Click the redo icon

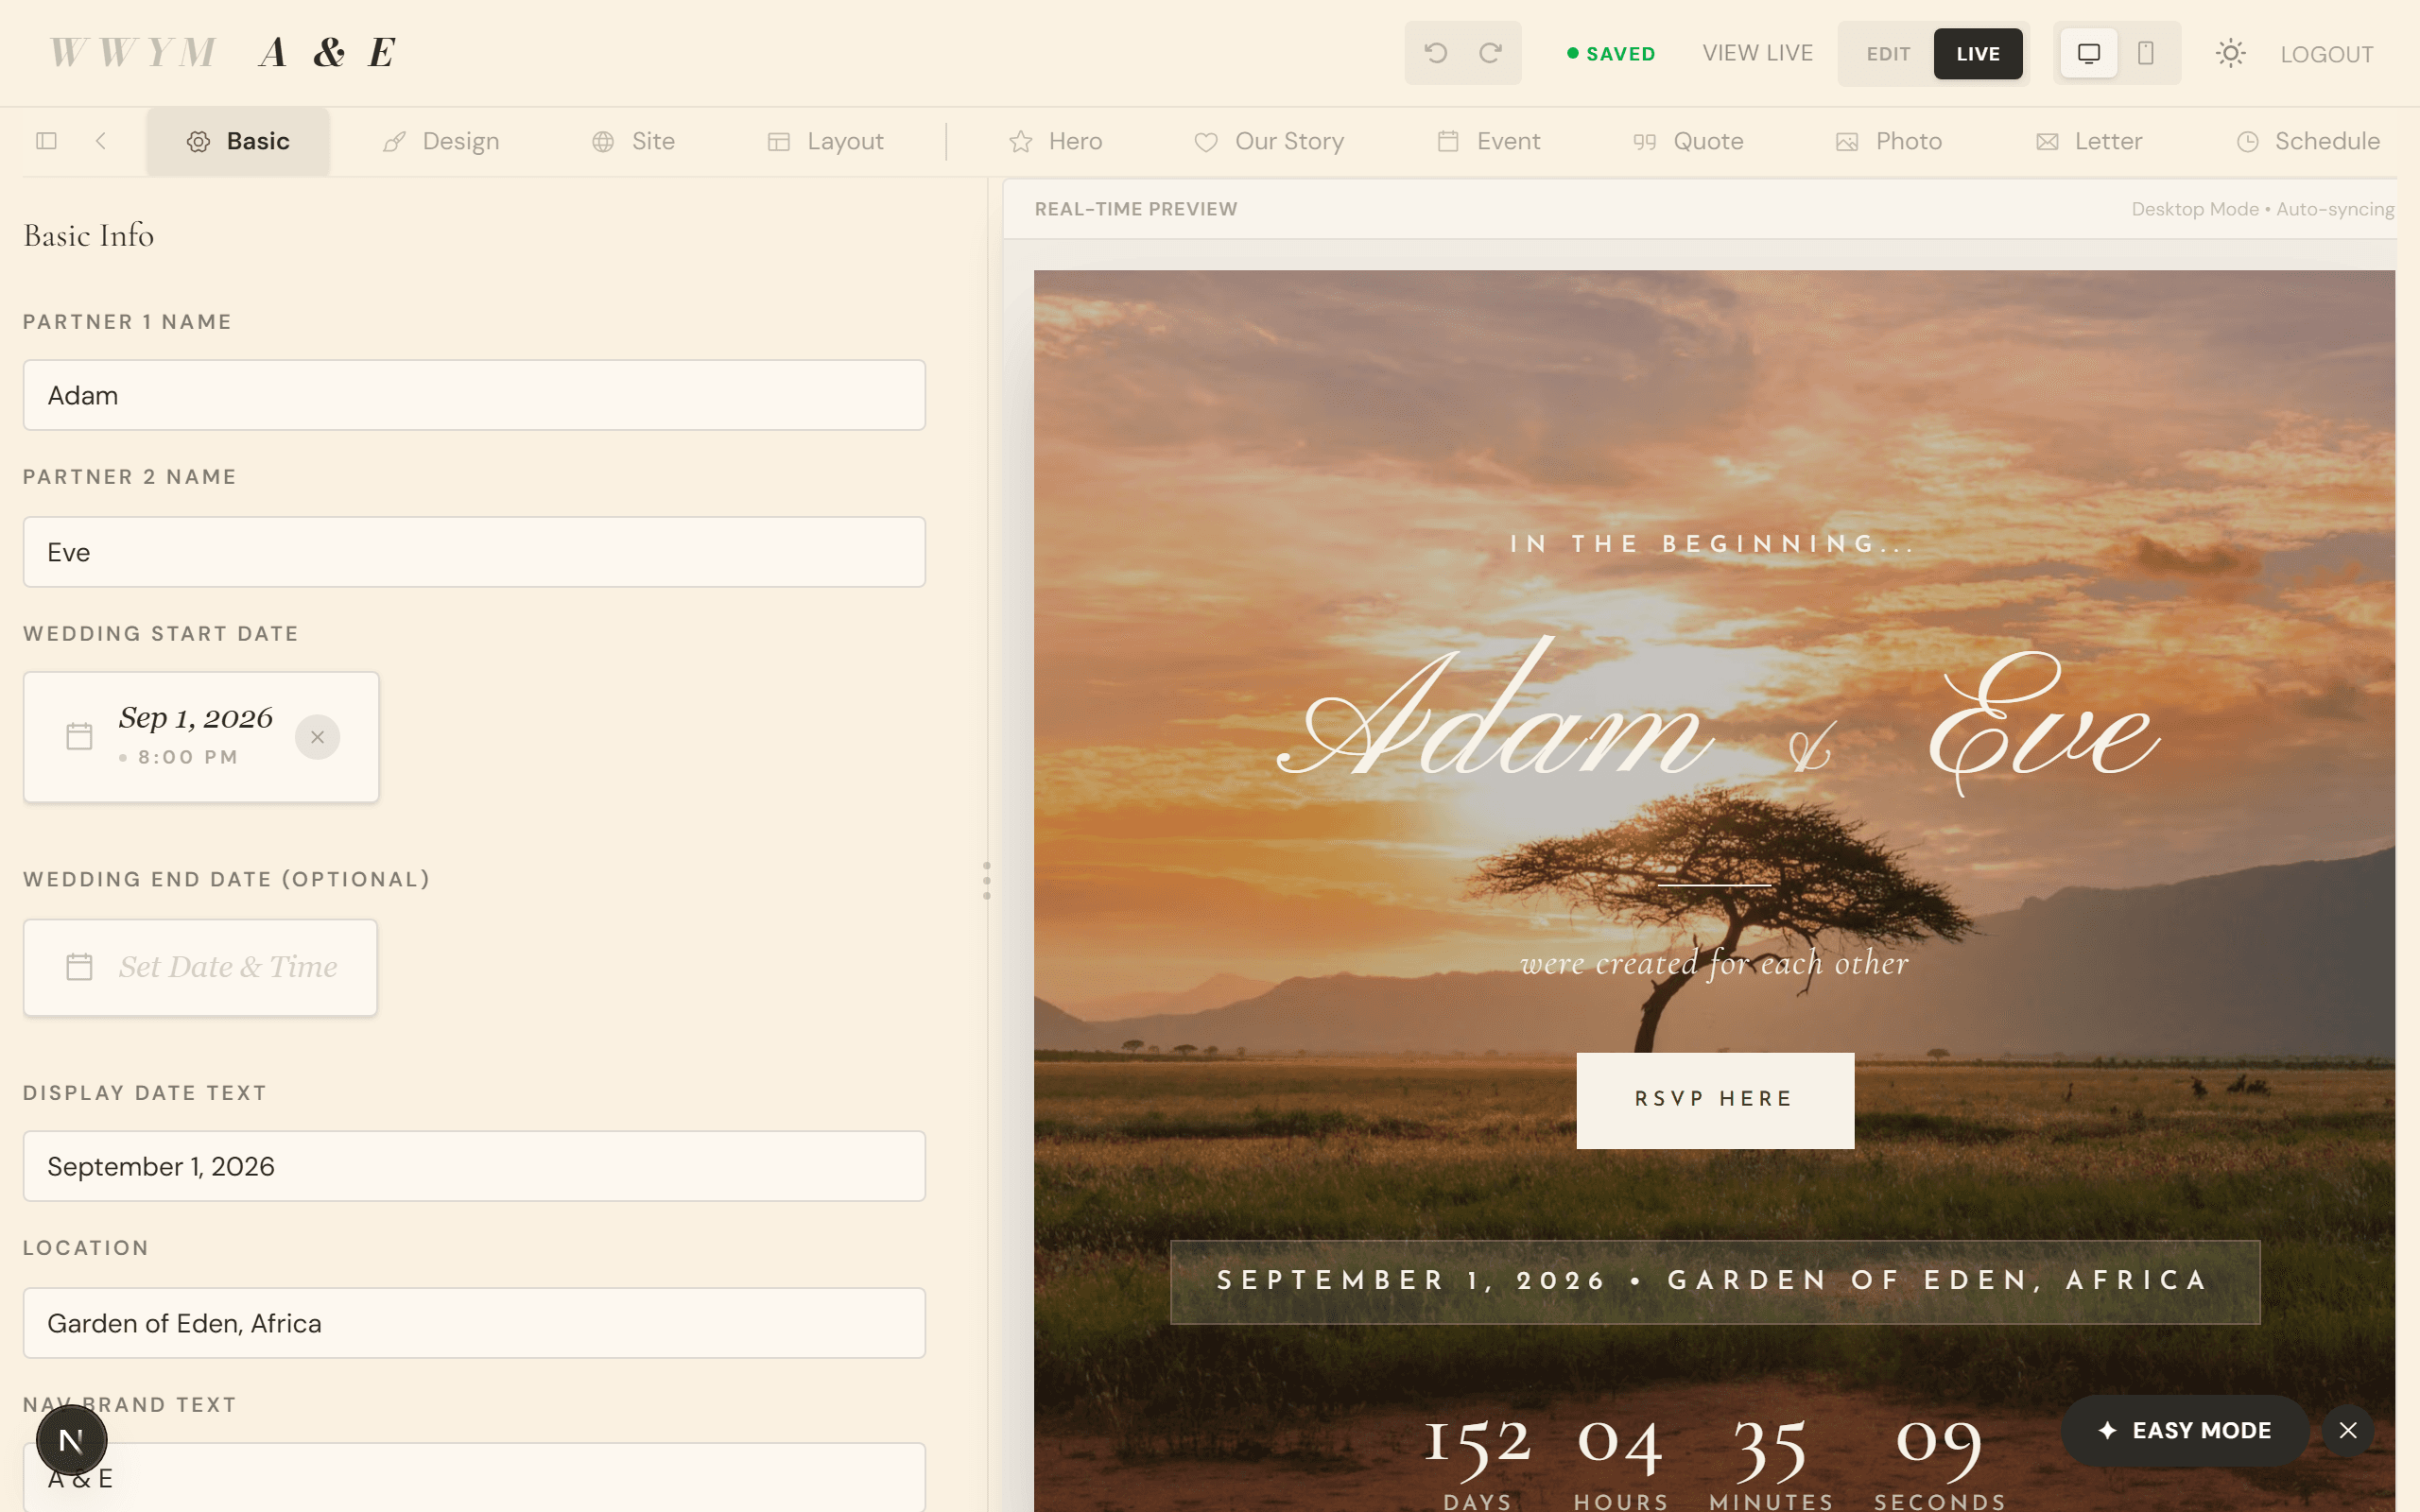coord(1490,53)
